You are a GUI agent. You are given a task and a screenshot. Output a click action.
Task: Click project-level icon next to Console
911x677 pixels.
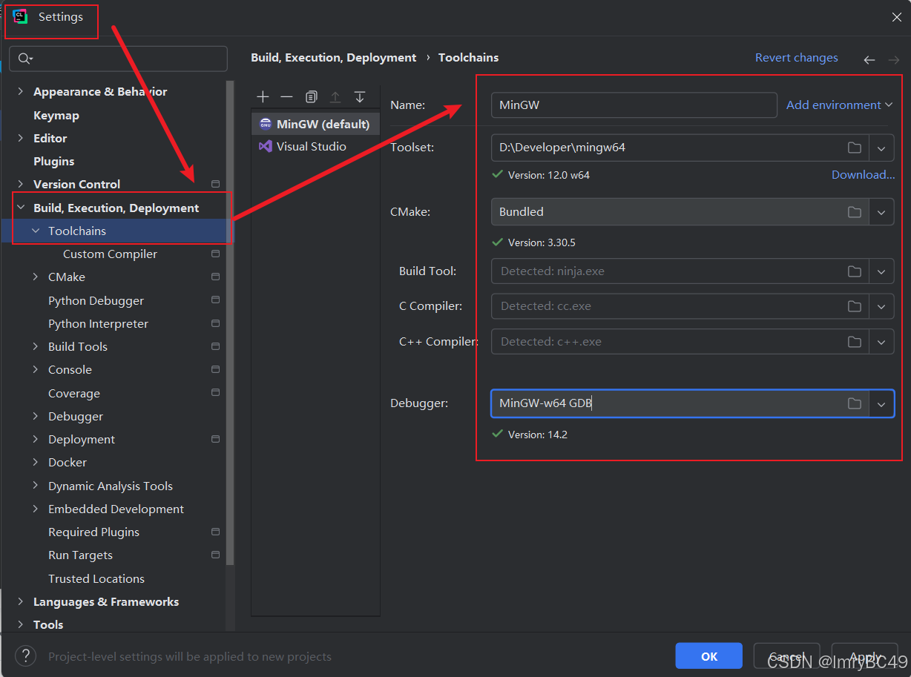tap(216, 369)
